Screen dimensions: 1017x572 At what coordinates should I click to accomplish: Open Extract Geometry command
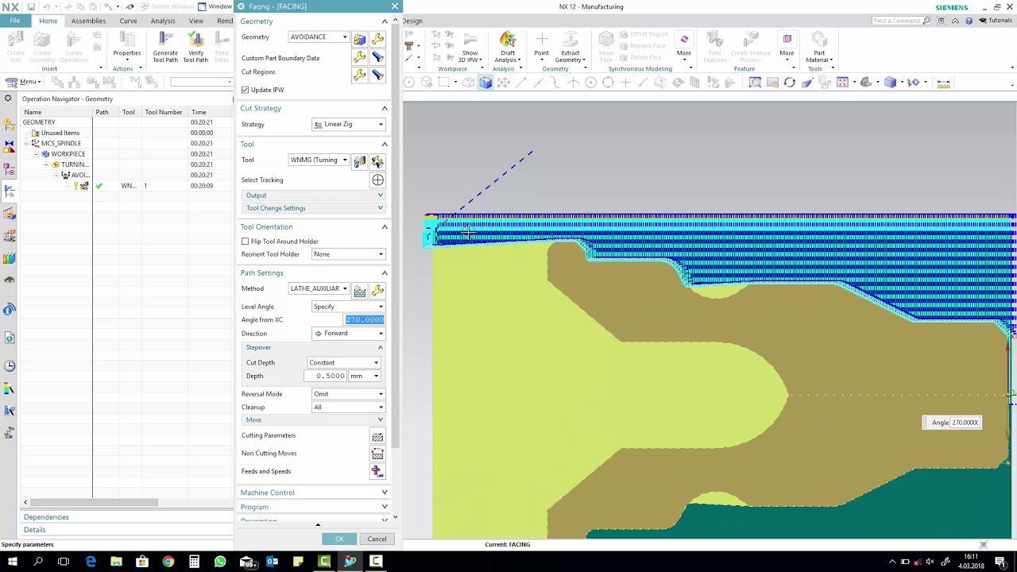coord(570,46)
